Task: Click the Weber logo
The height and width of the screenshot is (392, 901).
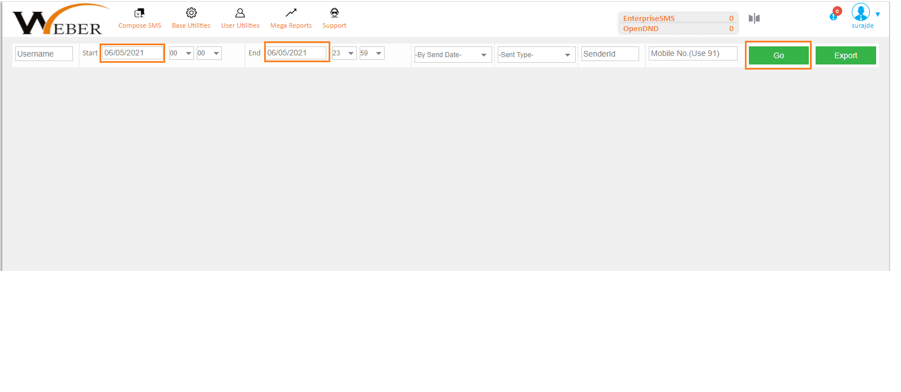Action: pos(59,21)
